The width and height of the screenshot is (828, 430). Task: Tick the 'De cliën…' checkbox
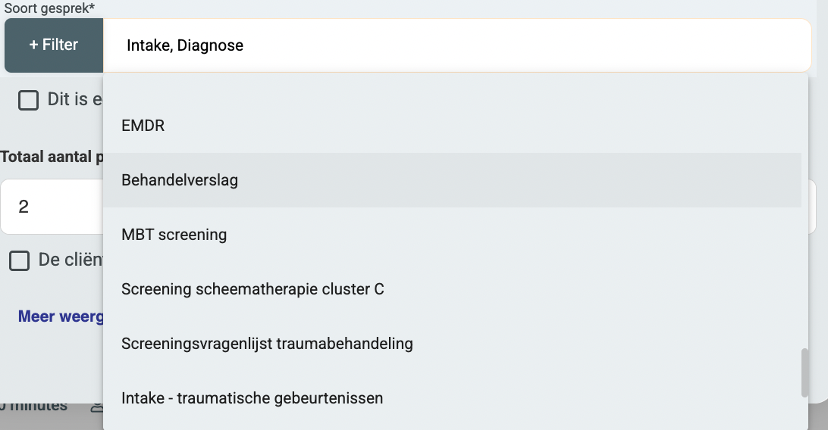20,260
